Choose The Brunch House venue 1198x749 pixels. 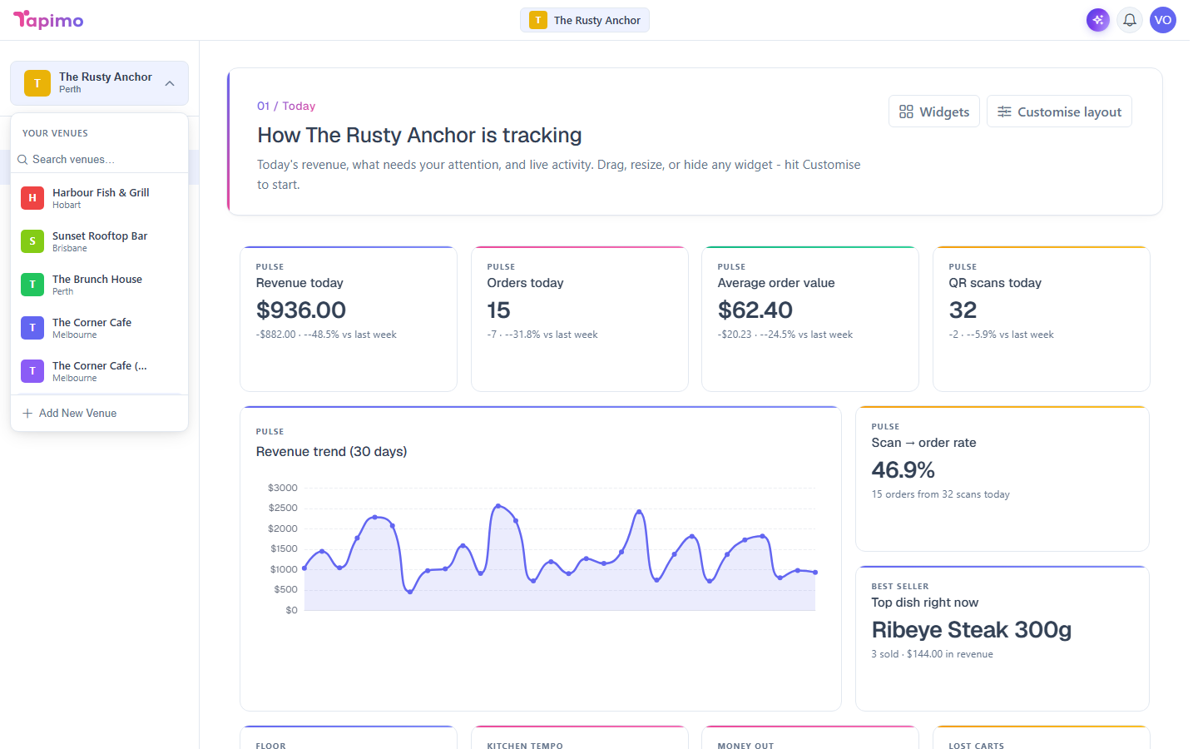pos(99,285)
